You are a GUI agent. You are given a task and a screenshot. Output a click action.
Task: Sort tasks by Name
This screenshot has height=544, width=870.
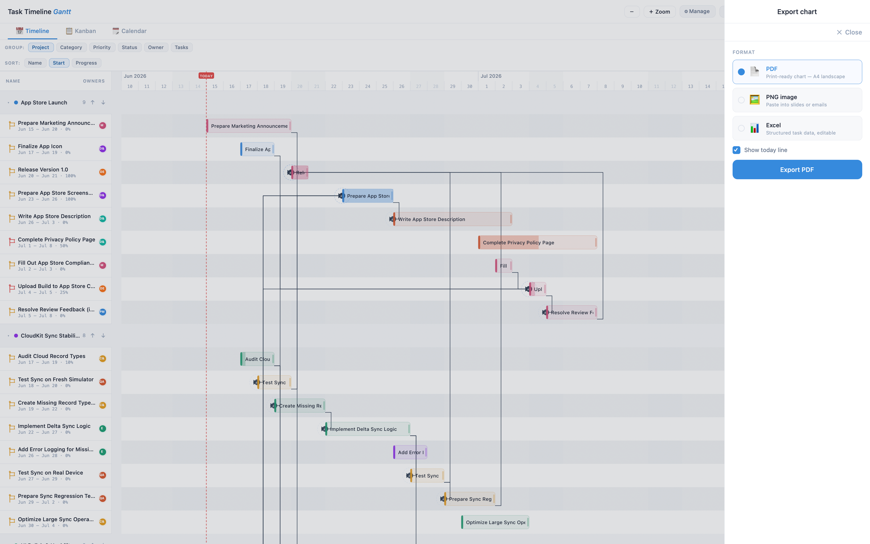[35, 63]
